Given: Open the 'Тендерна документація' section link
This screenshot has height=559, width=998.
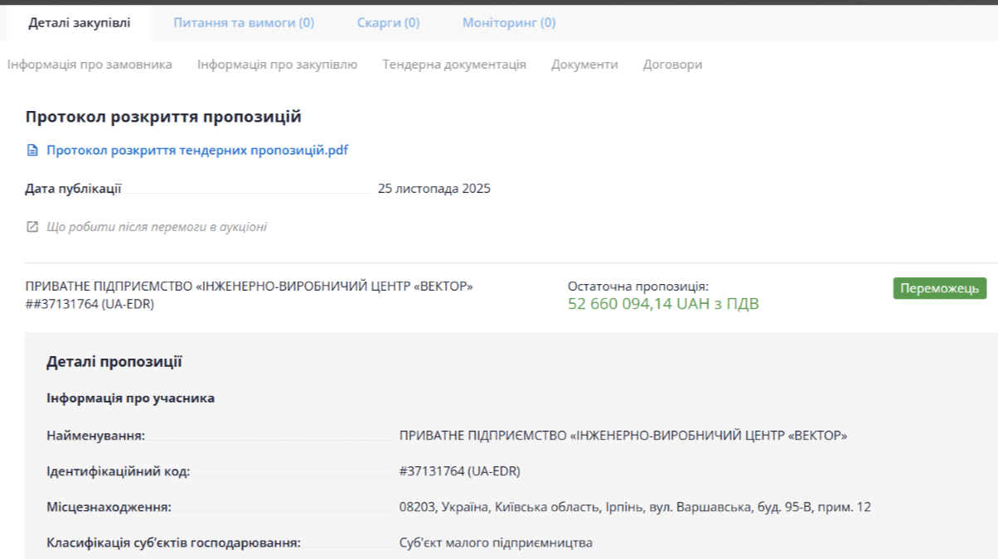Looking at the screenshot, I should tap(454, 65).
